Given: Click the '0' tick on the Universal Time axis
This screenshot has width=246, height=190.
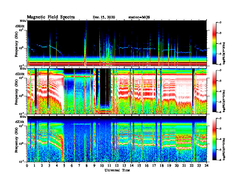Looking at the screenshot, I should pos(27,166).
